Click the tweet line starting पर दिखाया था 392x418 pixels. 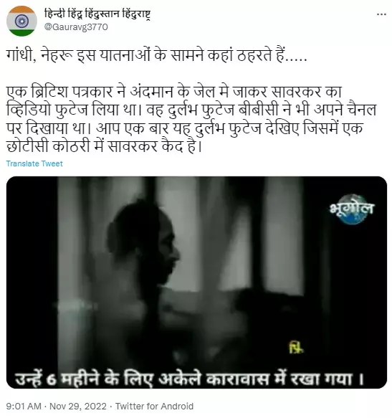coord(184,128)
